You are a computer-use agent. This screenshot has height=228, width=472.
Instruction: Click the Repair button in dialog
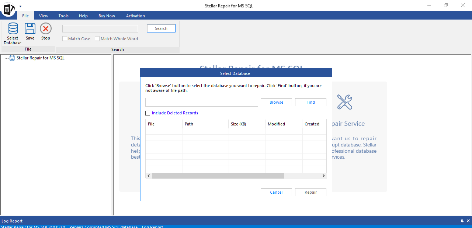click(x=310, y=192)
